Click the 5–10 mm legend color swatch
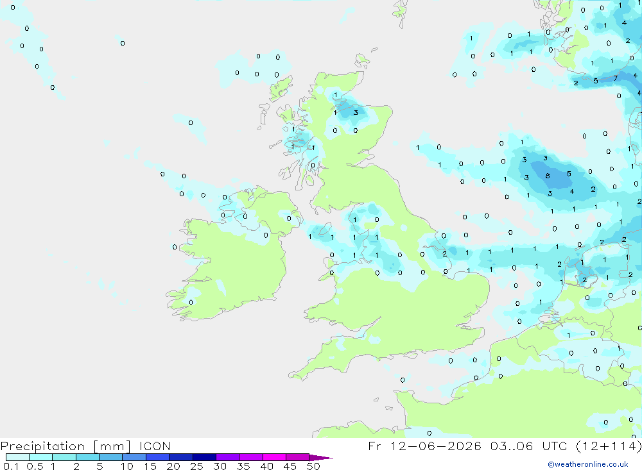Viewport: 642px width, 470px height. point(111,457)
